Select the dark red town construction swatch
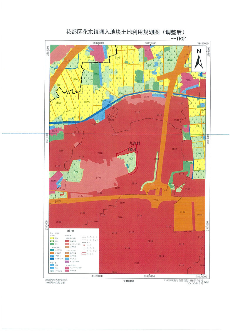 (x=67, y=241)
